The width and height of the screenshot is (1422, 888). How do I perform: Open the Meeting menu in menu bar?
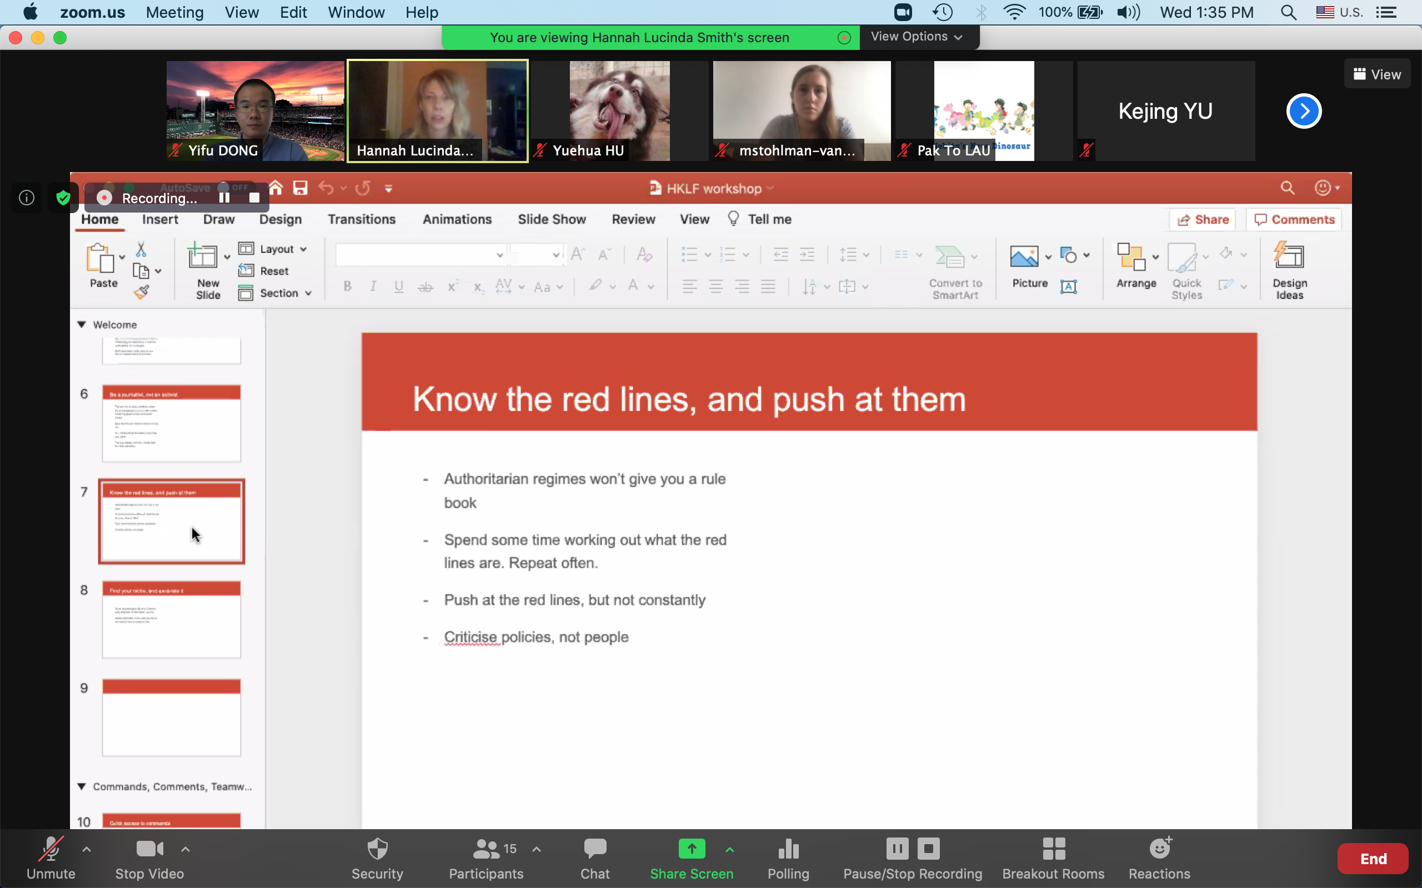[174, 12]
